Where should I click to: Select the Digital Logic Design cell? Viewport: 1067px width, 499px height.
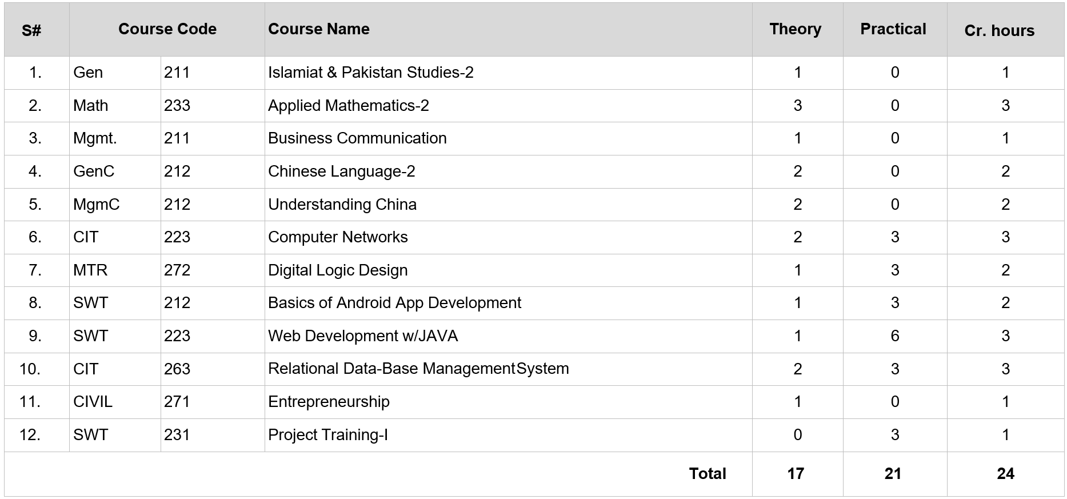tap(508, 270)
